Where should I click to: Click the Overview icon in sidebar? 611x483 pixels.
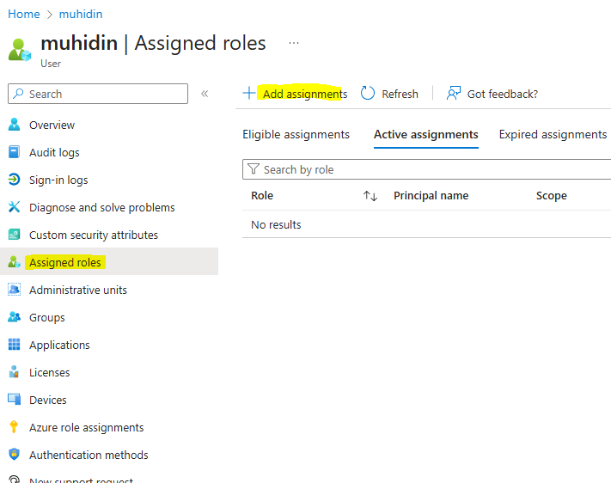coord(14,125)
